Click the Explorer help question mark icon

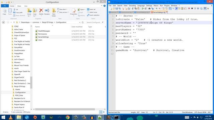pos(105,6)
